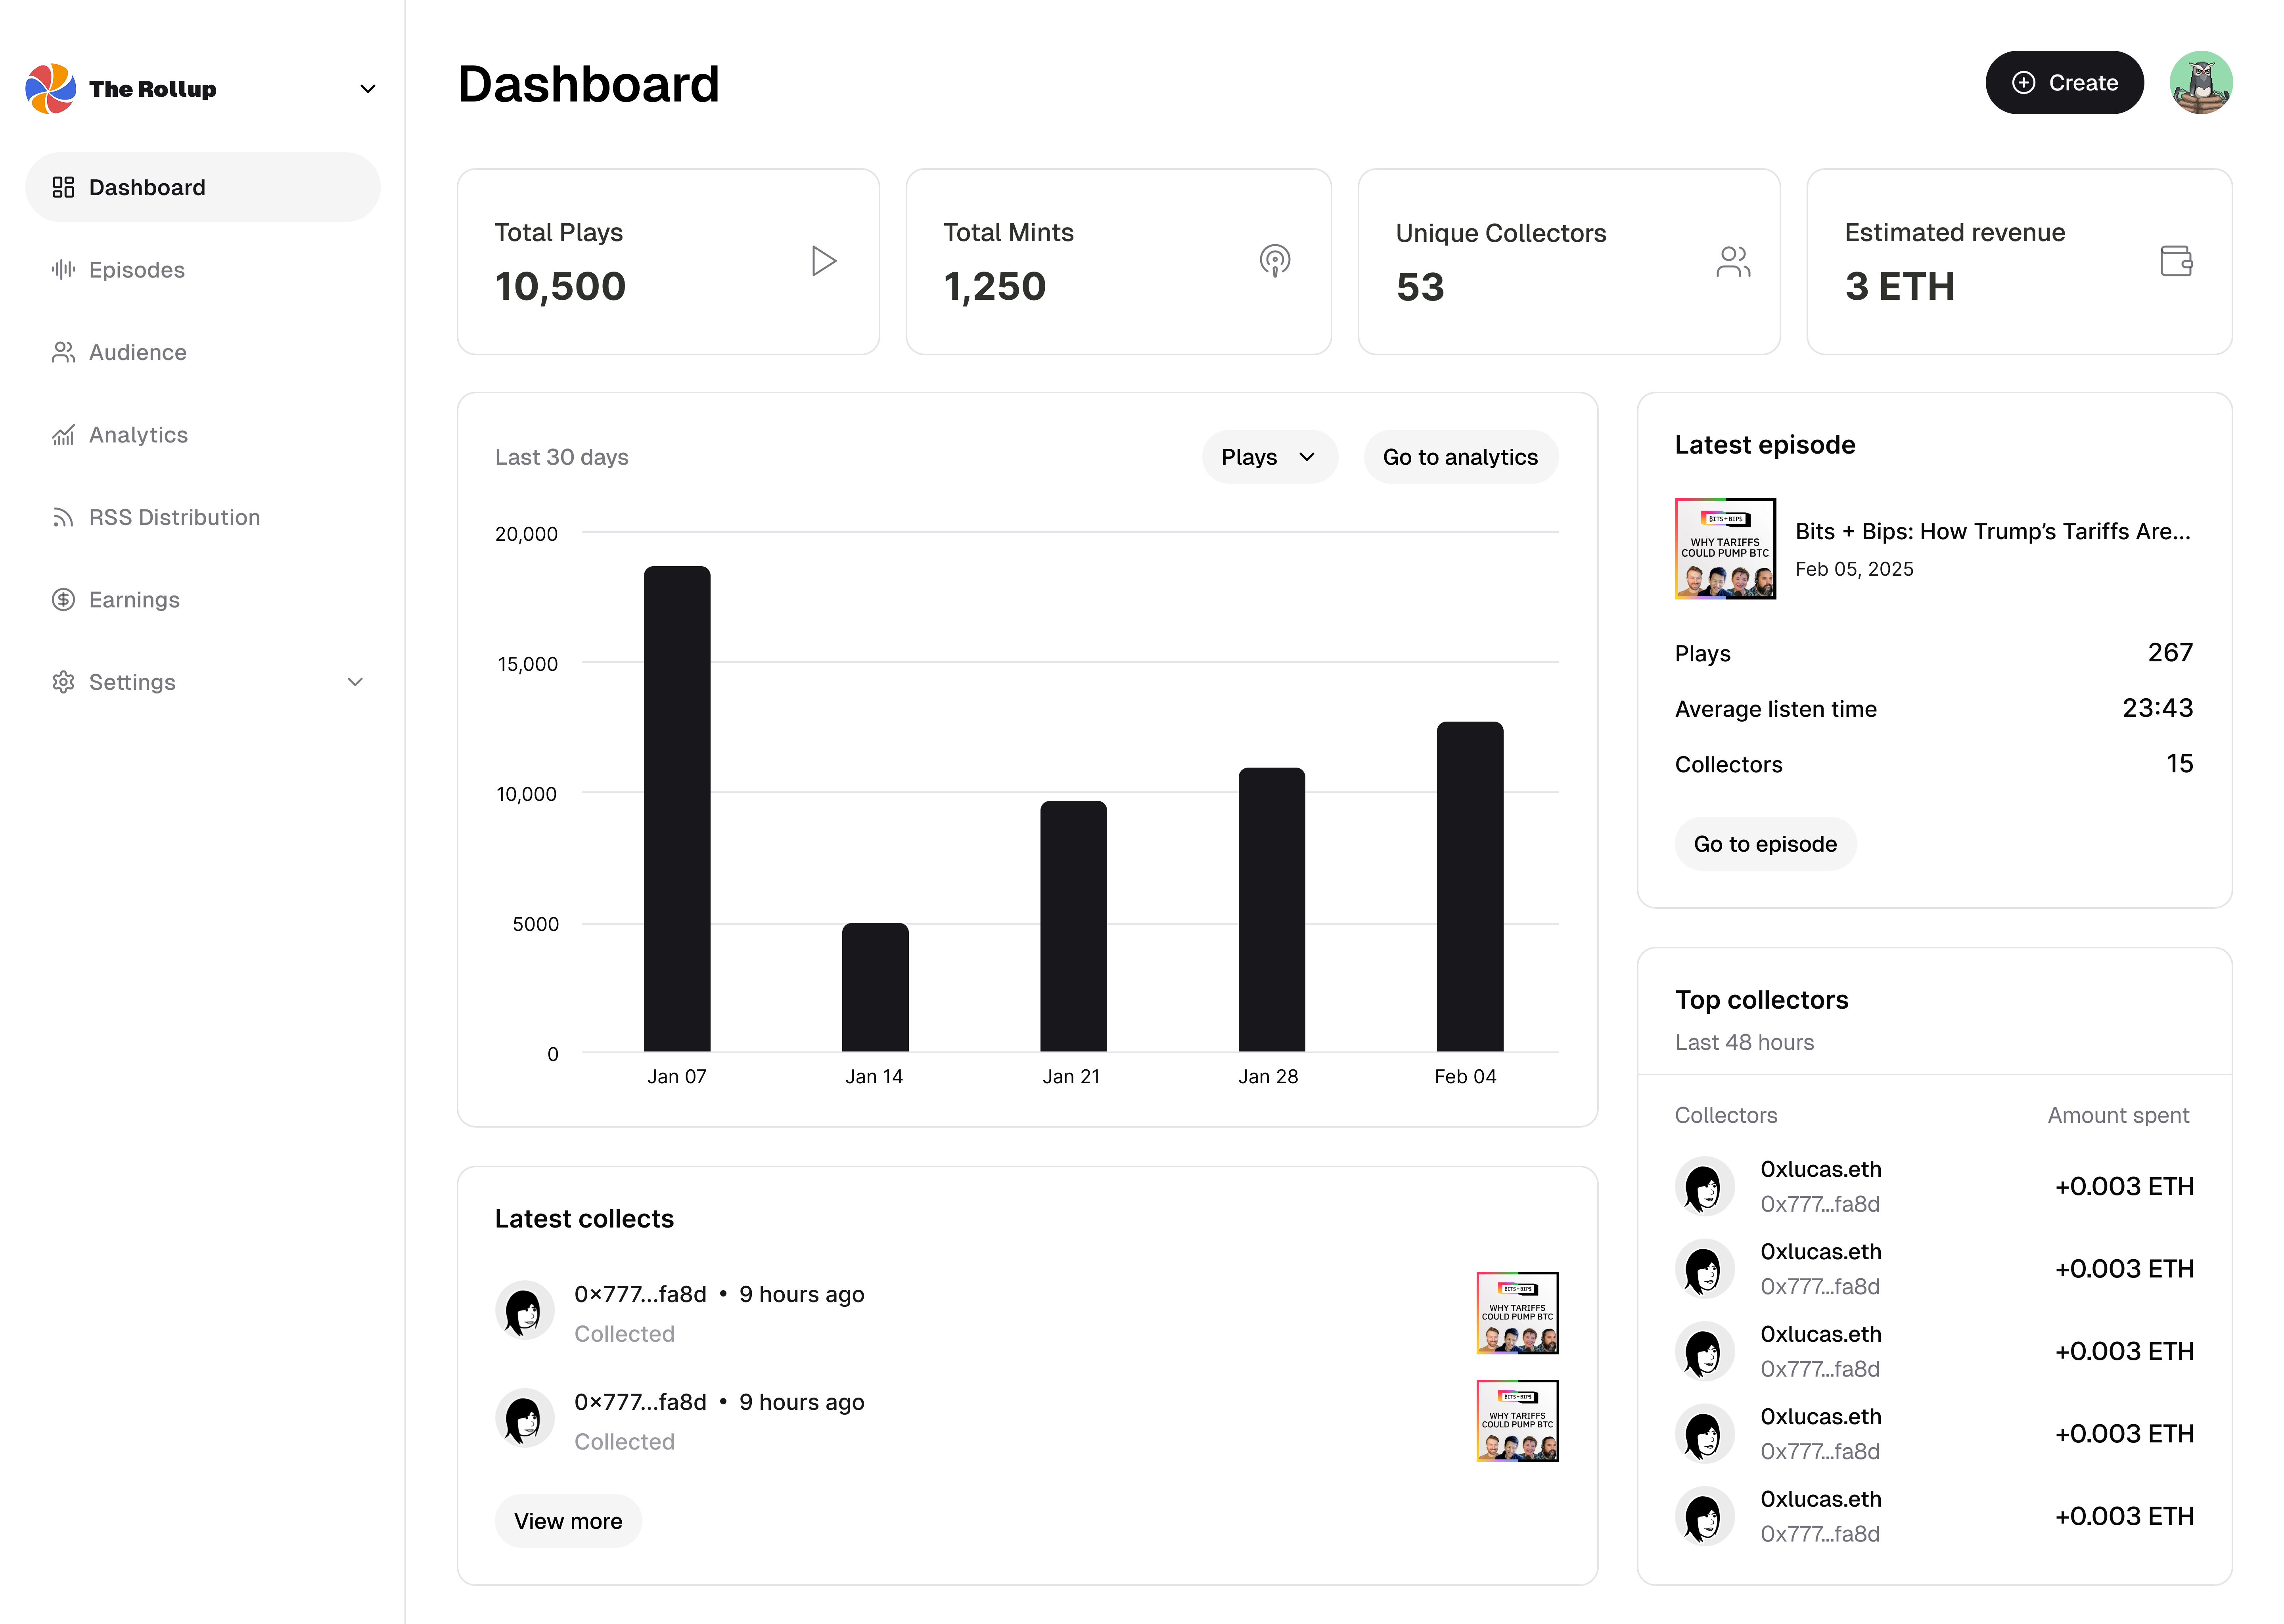
Task: Click the podcast icon on Total Mints card
Action: tap(1274, 260)
